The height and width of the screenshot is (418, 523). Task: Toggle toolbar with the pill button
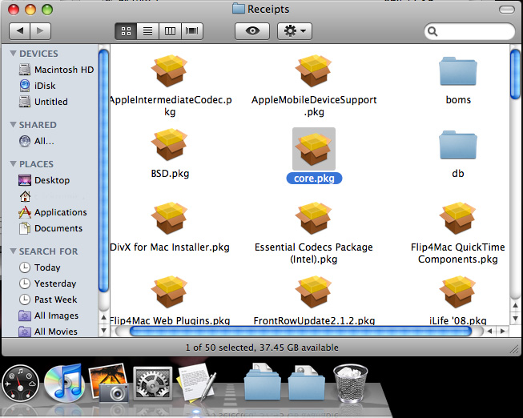[507, 10]
